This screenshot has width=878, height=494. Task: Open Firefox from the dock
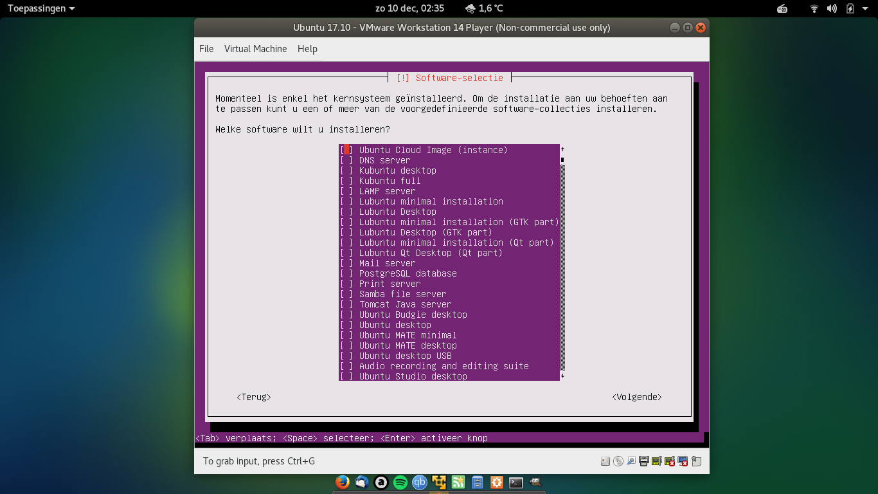[343, 482]
